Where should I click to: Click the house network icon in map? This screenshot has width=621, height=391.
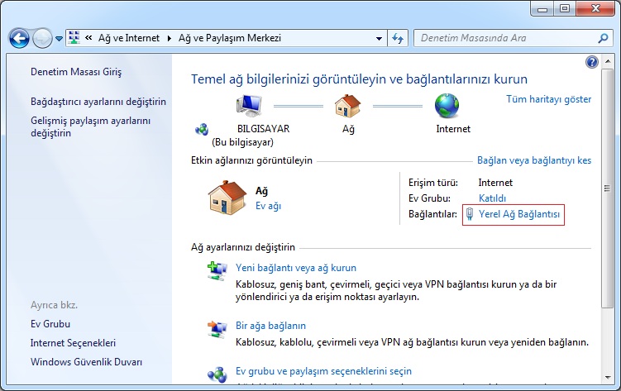point(347,106)
